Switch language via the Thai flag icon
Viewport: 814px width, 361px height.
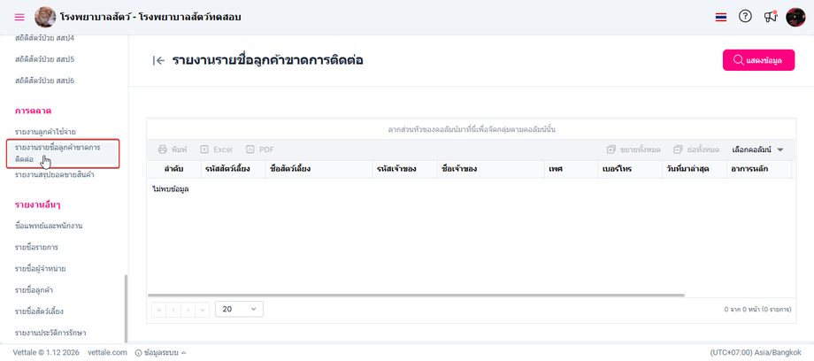pos(720,17)
